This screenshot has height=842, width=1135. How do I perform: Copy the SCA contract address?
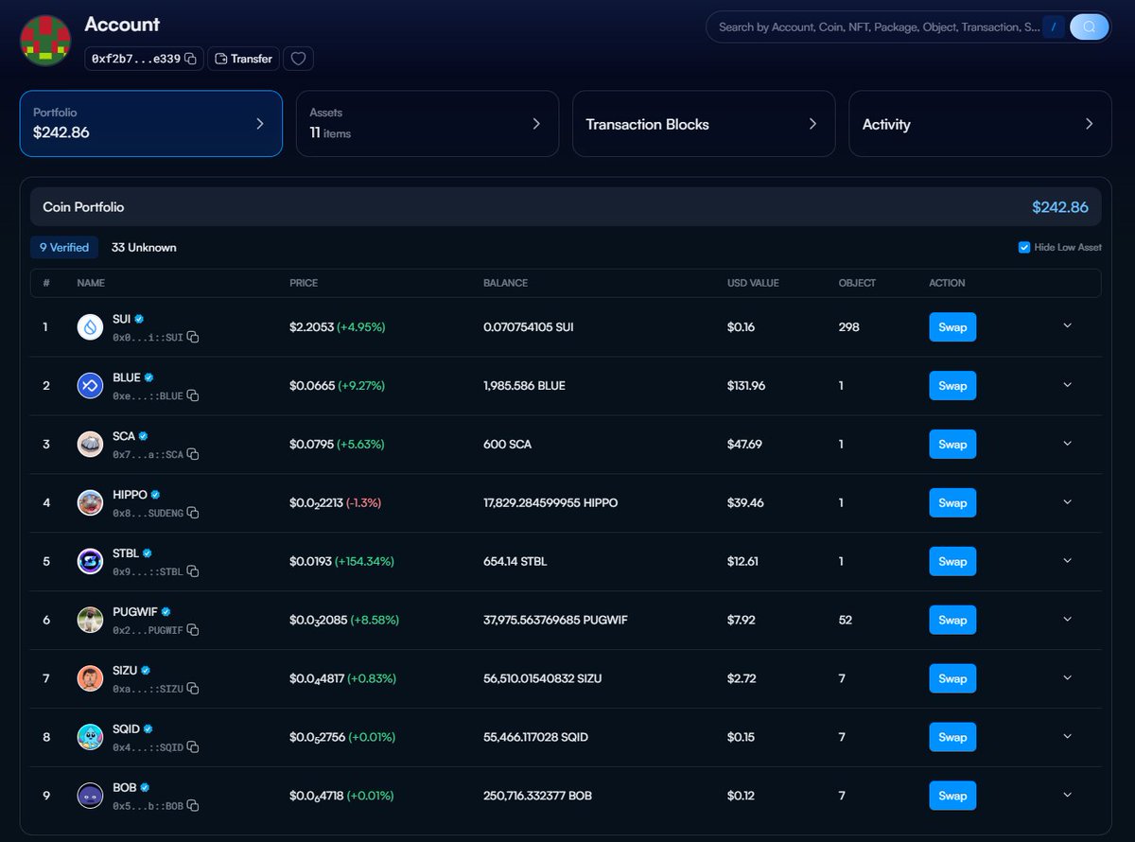(x=194, y=453)
